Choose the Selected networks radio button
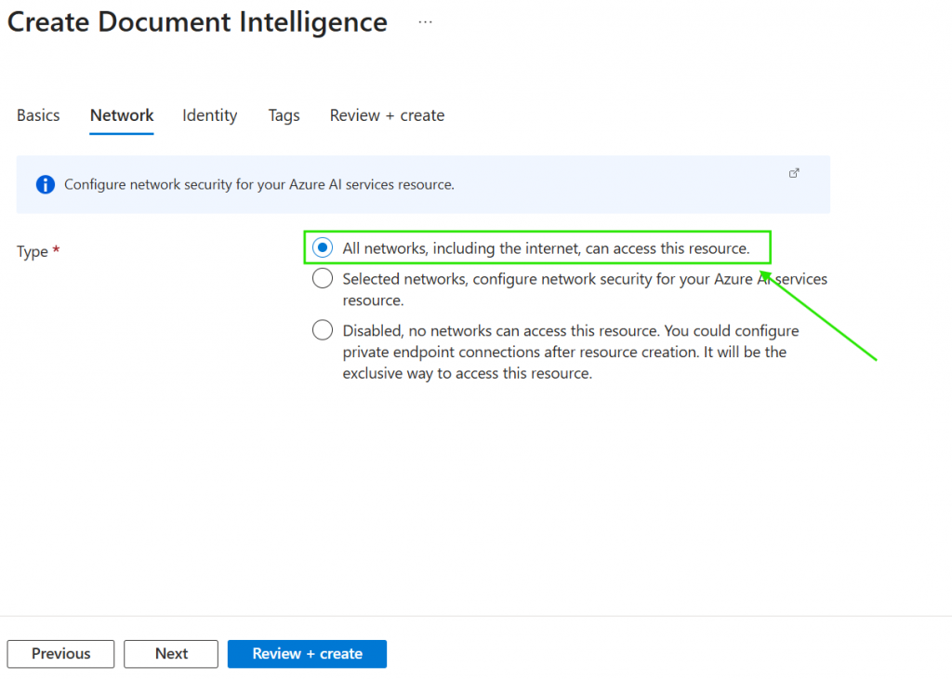Screen dimensions: 952x680 point(322,278)
